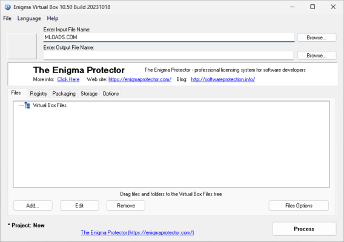Browse for the output file
The image size is (344, 242).
point(317,56)
